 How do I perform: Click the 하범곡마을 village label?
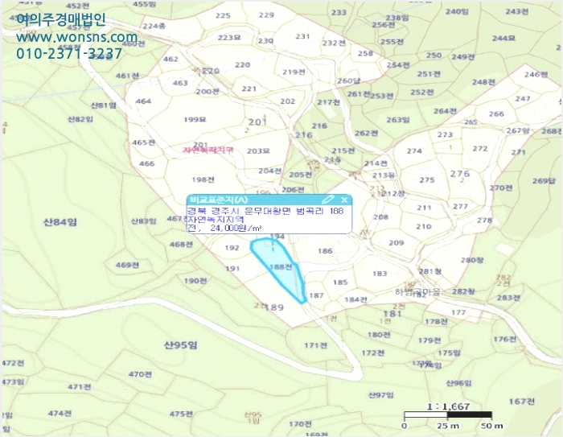pos(417,292)
